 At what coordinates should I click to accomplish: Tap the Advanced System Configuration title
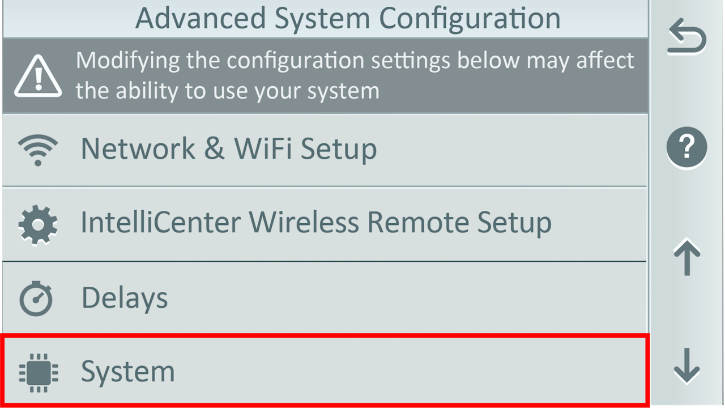coord(348,18)
